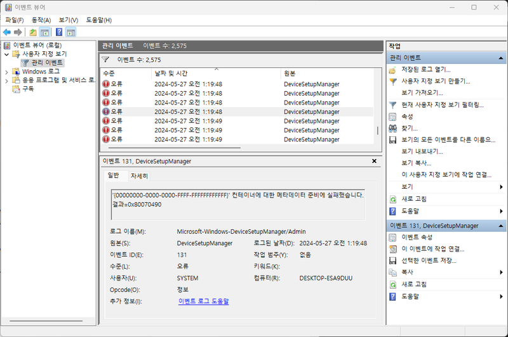Toggle the Show/Hide Action Pane toolbar icon
This screenshot has width=508, height=337.
pyautogui.click(x=70, y=32)
